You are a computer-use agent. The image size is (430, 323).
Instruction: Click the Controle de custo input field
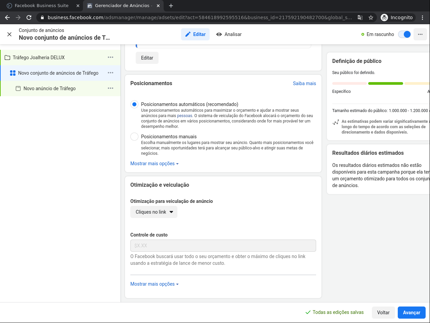click(x=223, y=246)
